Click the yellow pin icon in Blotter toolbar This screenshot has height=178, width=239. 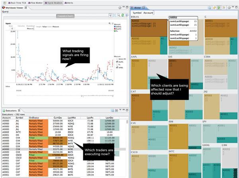click(x=214, y=8)
